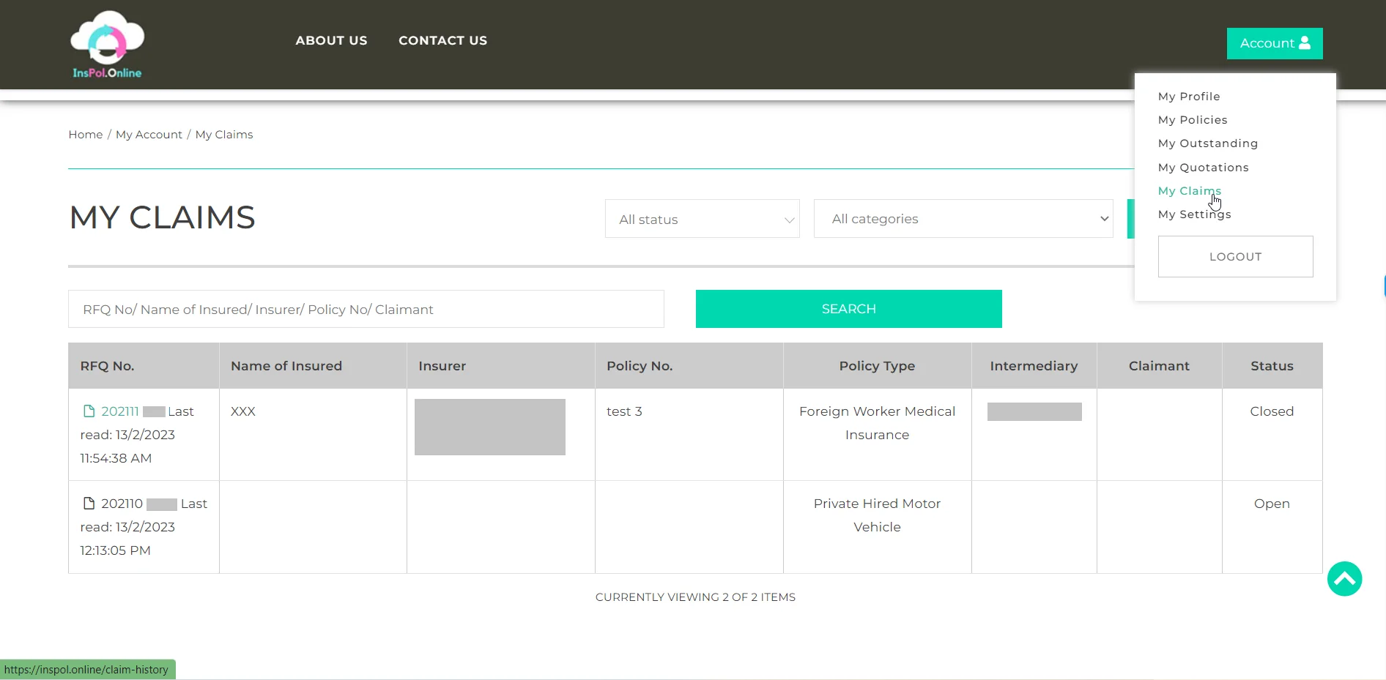Expand the All categories dropdown
Viewport: 1386px width, 680px height.
point(963,219)
